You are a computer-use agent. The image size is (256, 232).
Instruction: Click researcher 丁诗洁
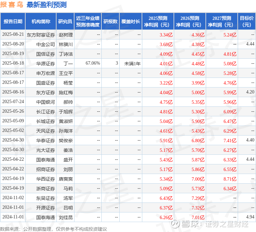click(x=66, y=54)
